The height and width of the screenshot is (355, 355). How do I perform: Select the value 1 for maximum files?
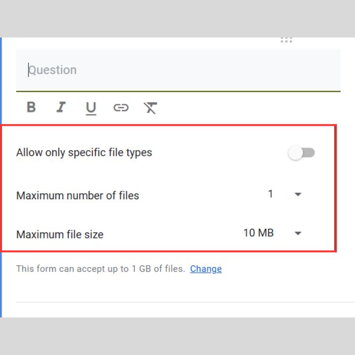(x=270, y=194)
